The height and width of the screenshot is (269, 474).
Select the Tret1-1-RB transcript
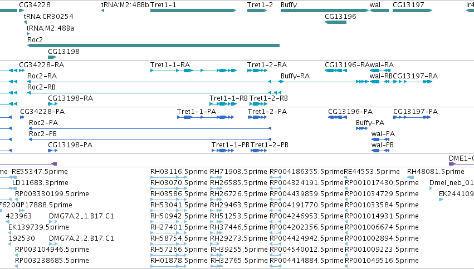[223, 104]
